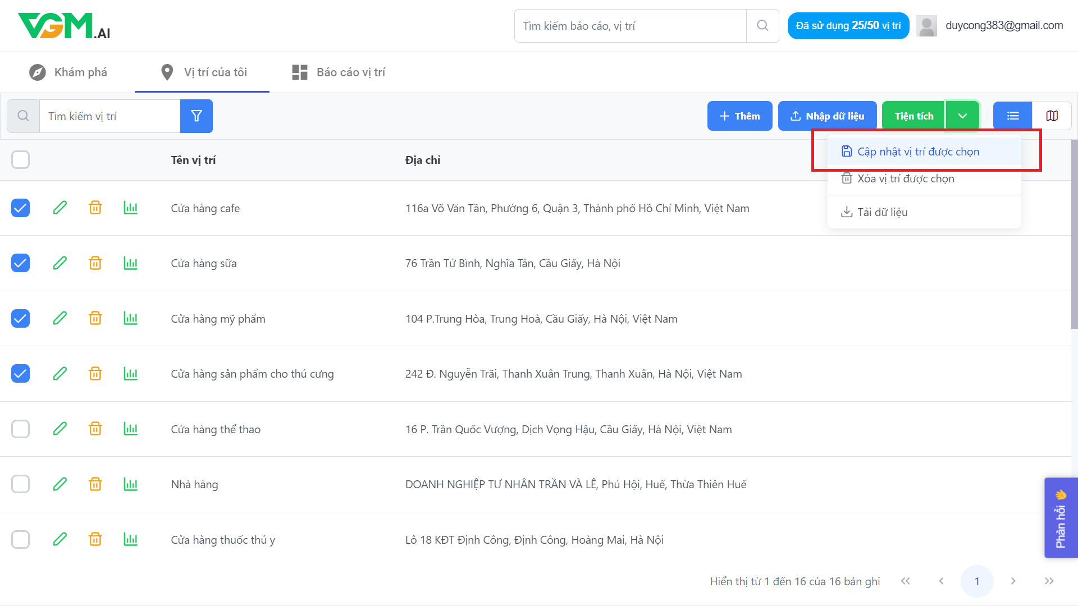
Task: Open the Báo cáo vị trí tab
Action: pos(339,72)
